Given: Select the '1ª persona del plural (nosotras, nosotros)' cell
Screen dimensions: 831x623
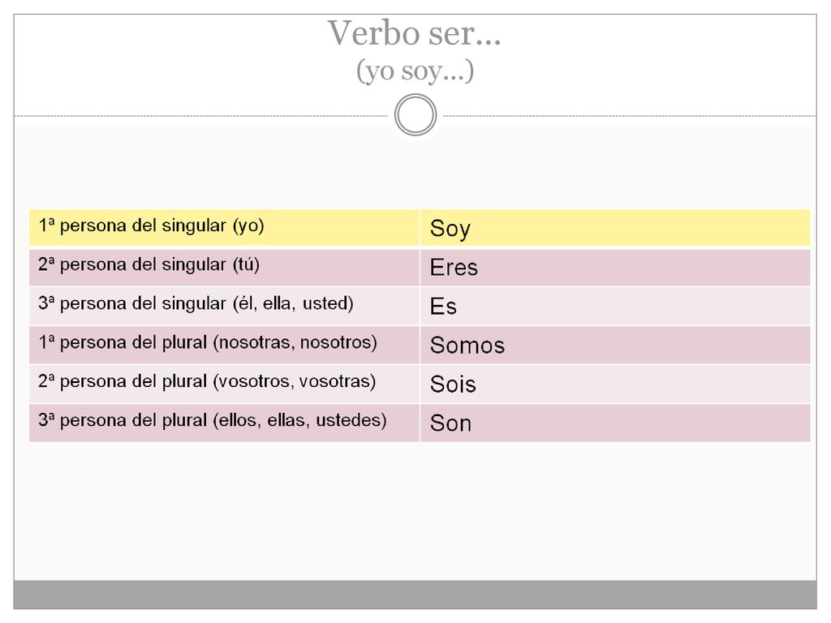Looking at the screenshot, I should pos(224,345).
